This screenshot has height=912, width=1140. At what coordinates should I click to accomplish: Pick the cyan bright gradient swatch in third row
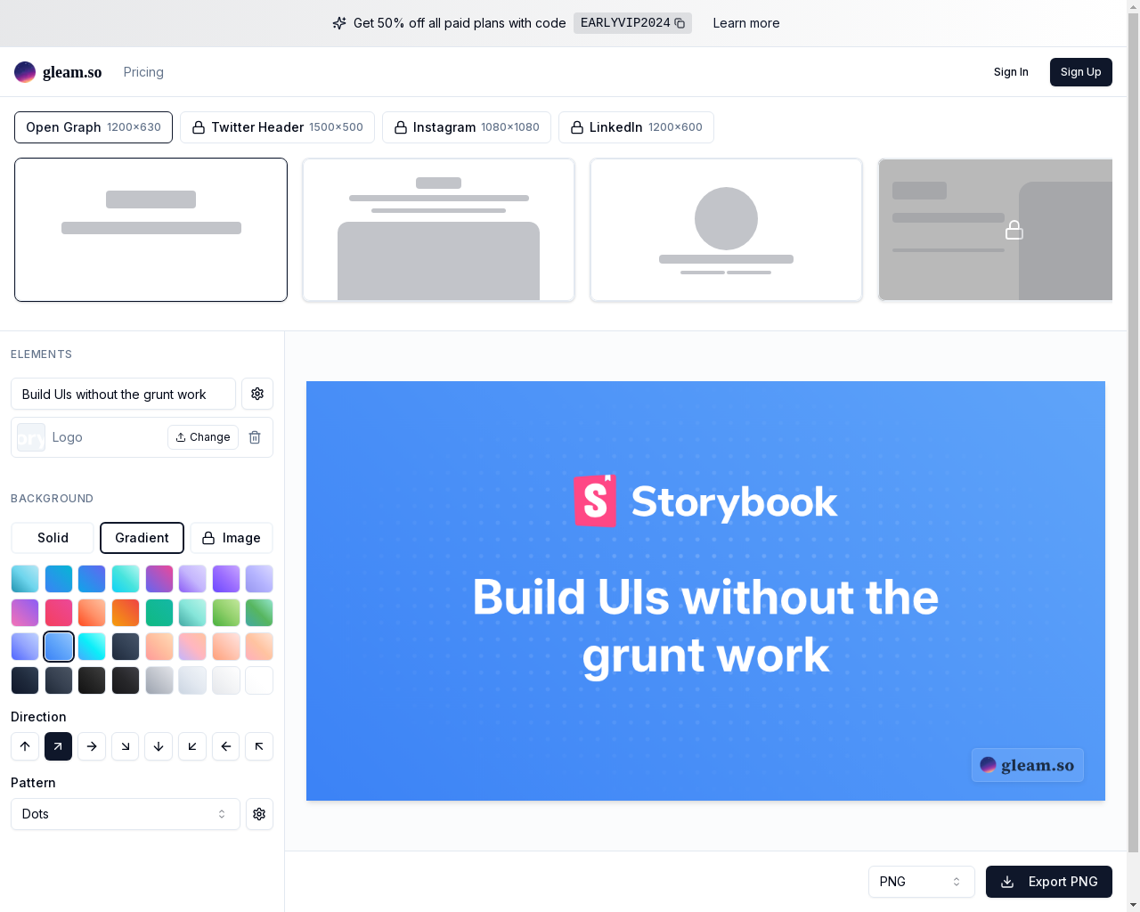click(x=92, y=647)
